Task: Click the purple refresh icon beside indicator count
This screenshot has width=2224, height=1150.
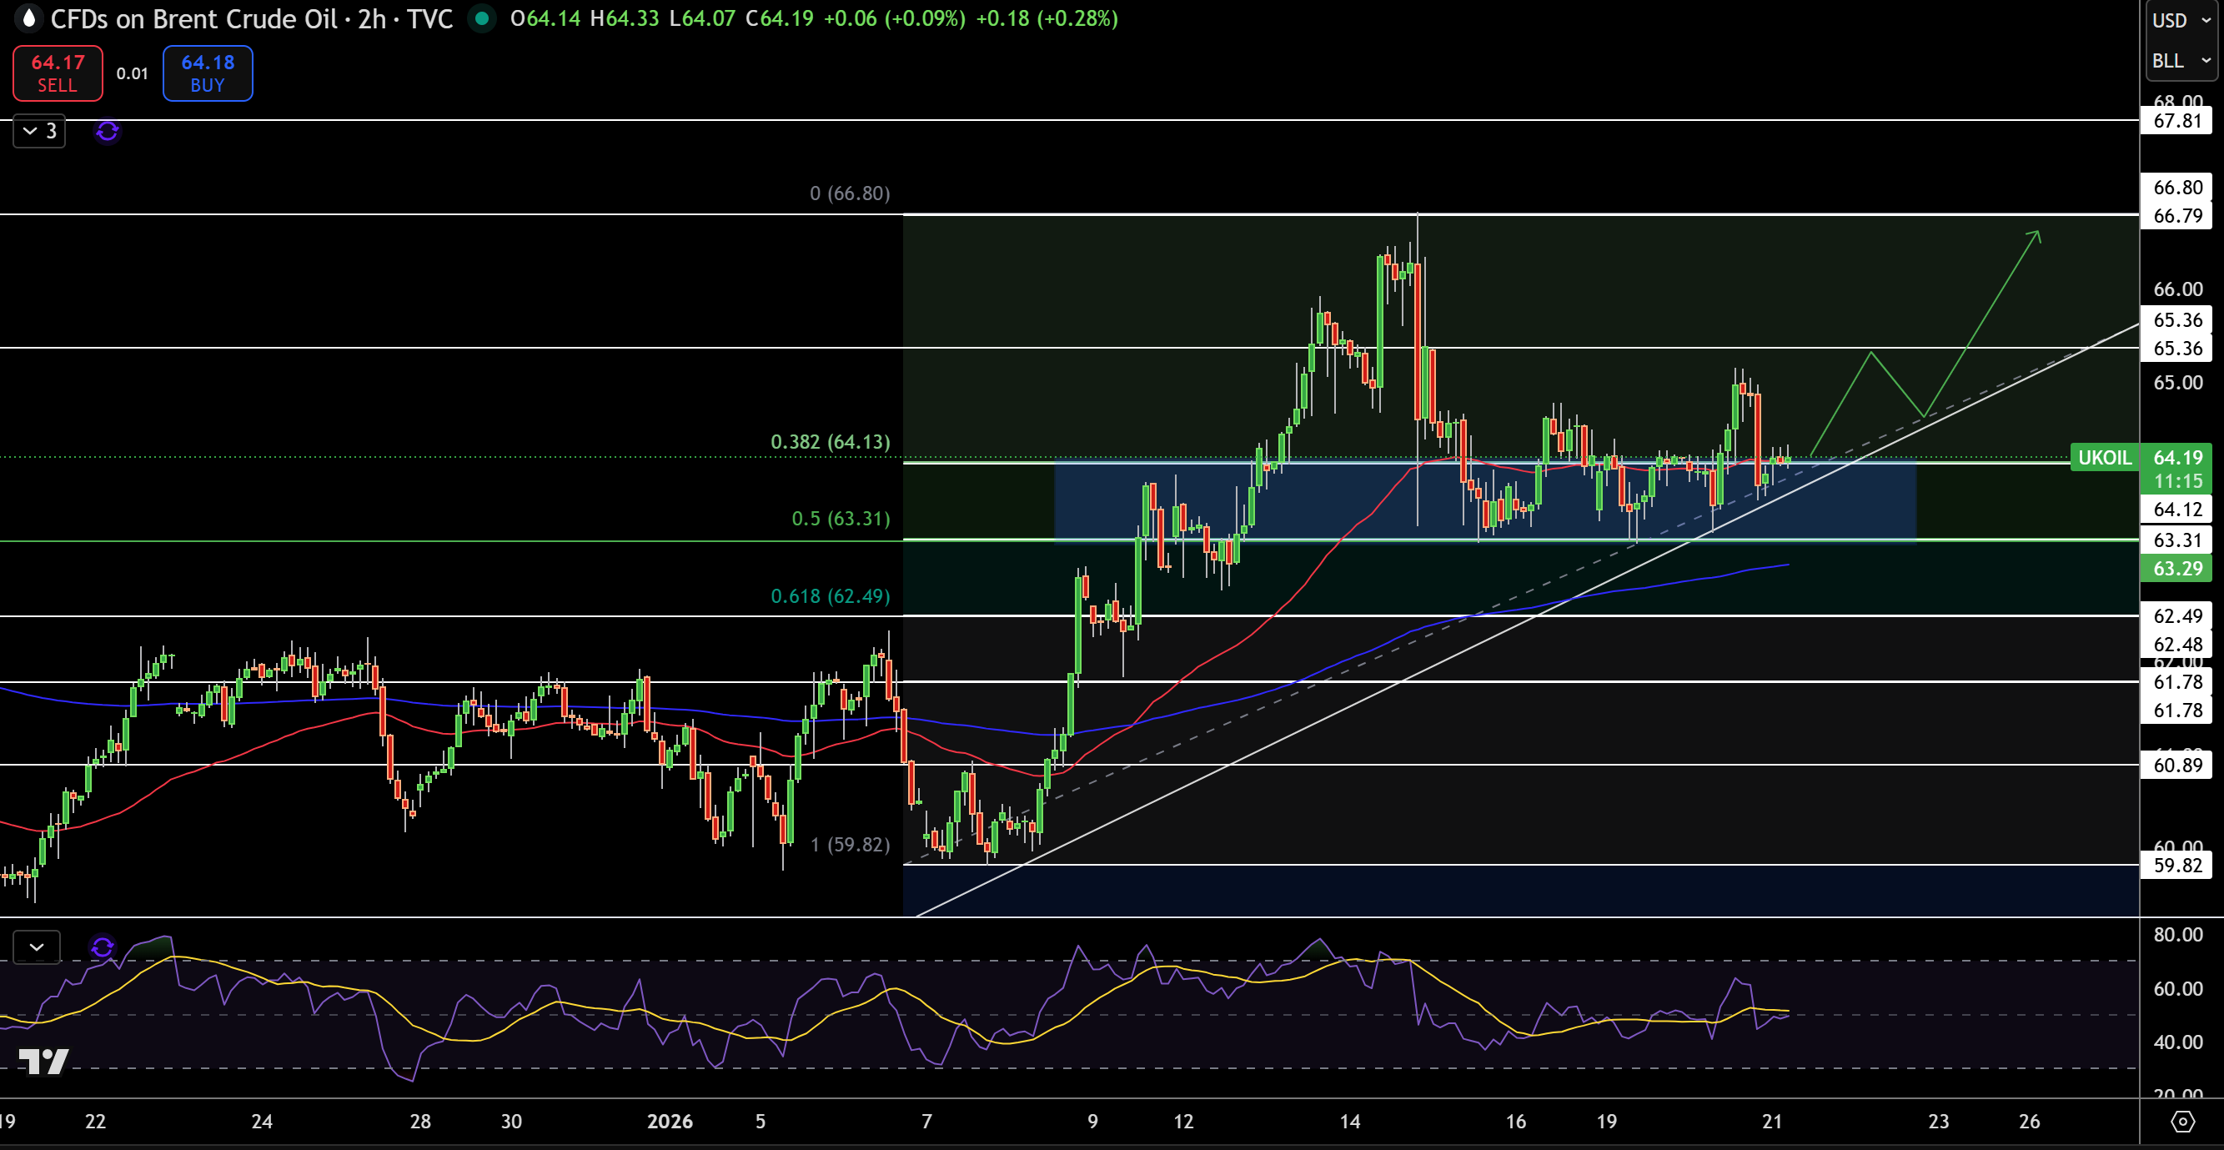Action: (107, 131)
